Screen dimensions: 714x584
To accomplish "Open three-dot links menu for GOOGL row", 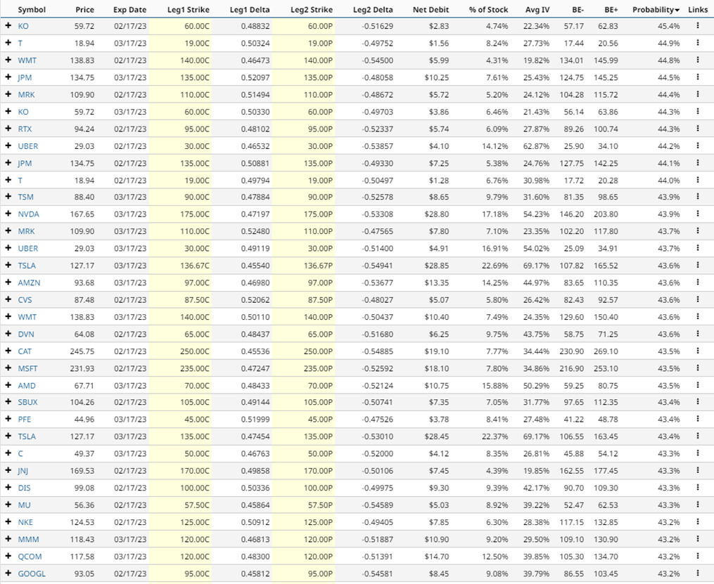I will tap(697, 573).
